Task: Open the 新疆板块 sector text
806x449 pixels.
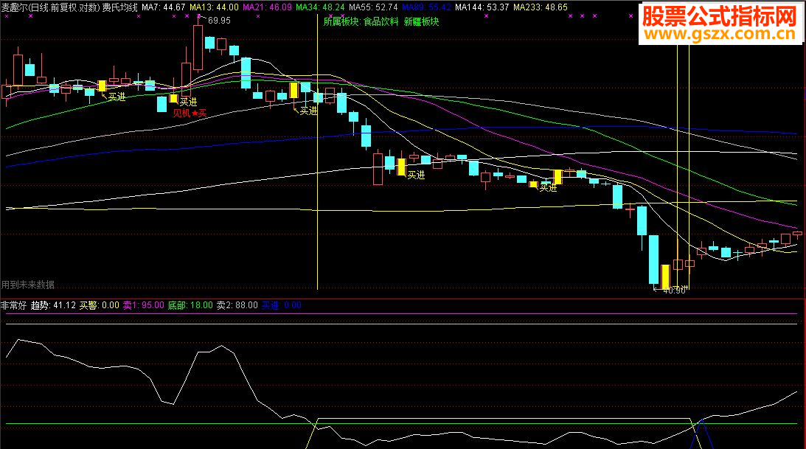Action: (x=422, y=21)
